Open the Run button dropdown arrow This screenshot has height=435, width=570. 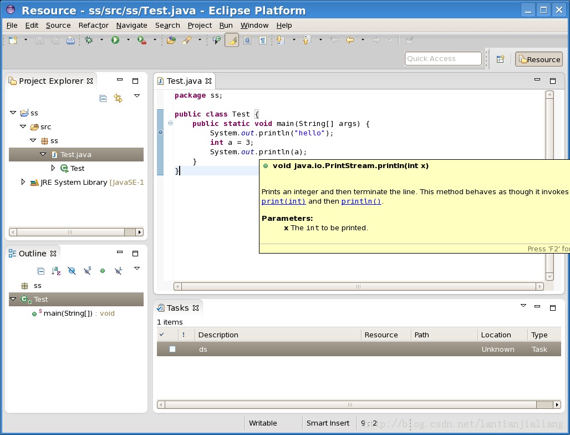tap(128, 40)
